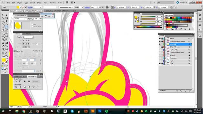Toggle visibility of Layer 10
203x114 pixels.
(x=160, y=44)
